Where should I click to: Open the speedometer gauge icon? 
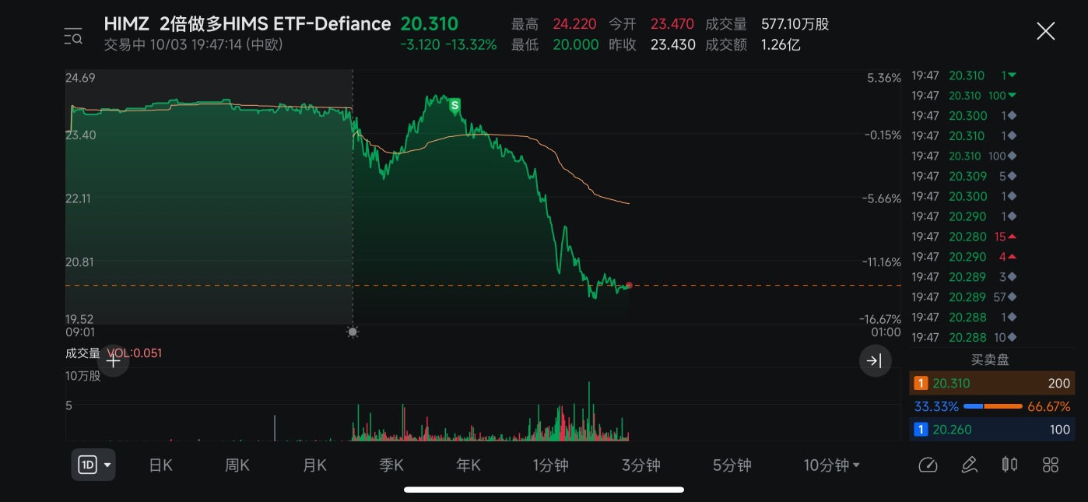(928, 465)
